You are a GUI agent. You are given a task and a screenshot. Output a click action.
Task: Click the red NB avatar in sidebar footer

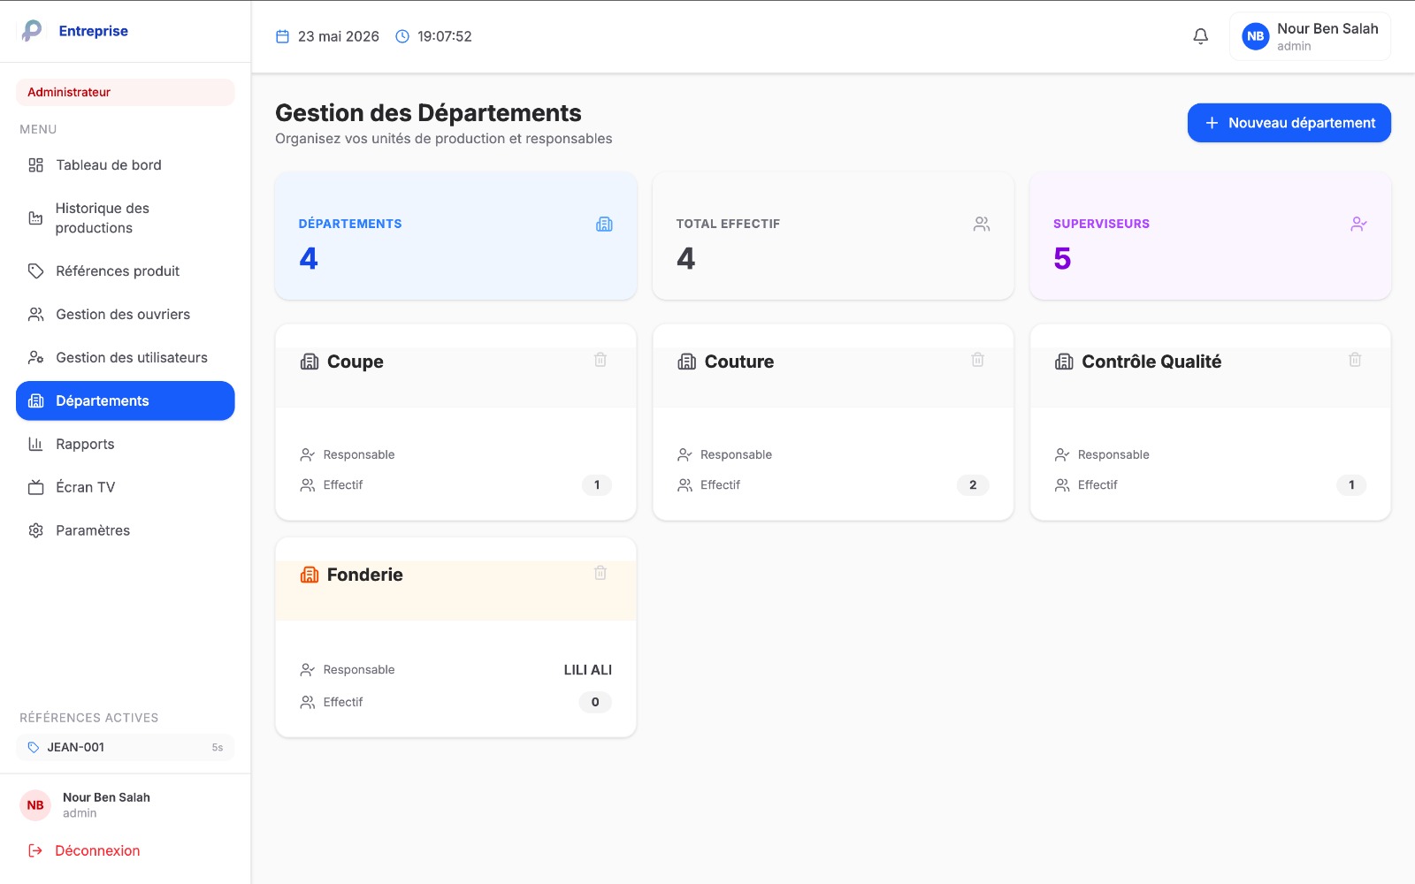pos(35,805)
